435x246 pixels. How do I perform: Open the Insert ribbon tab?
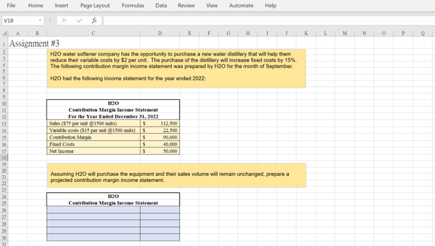(61, 5)
